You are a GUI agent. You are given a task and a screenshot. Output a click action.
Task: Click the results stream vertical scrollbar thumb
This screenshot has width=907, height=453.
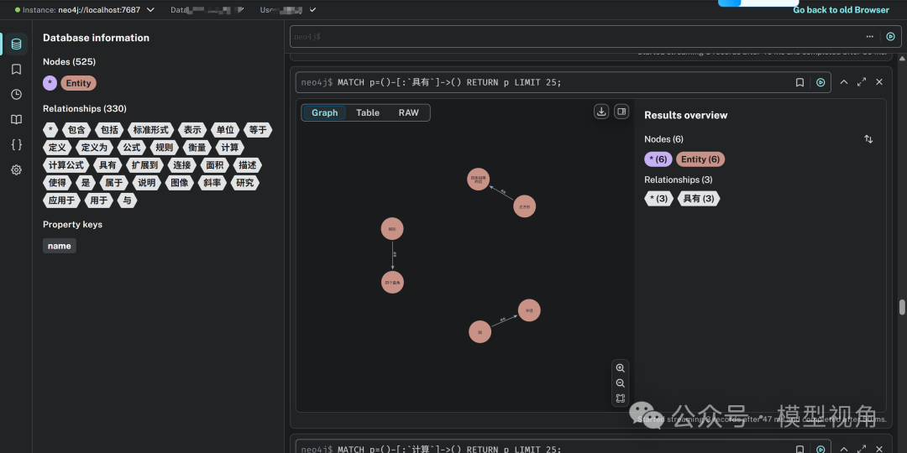point(902,307)
